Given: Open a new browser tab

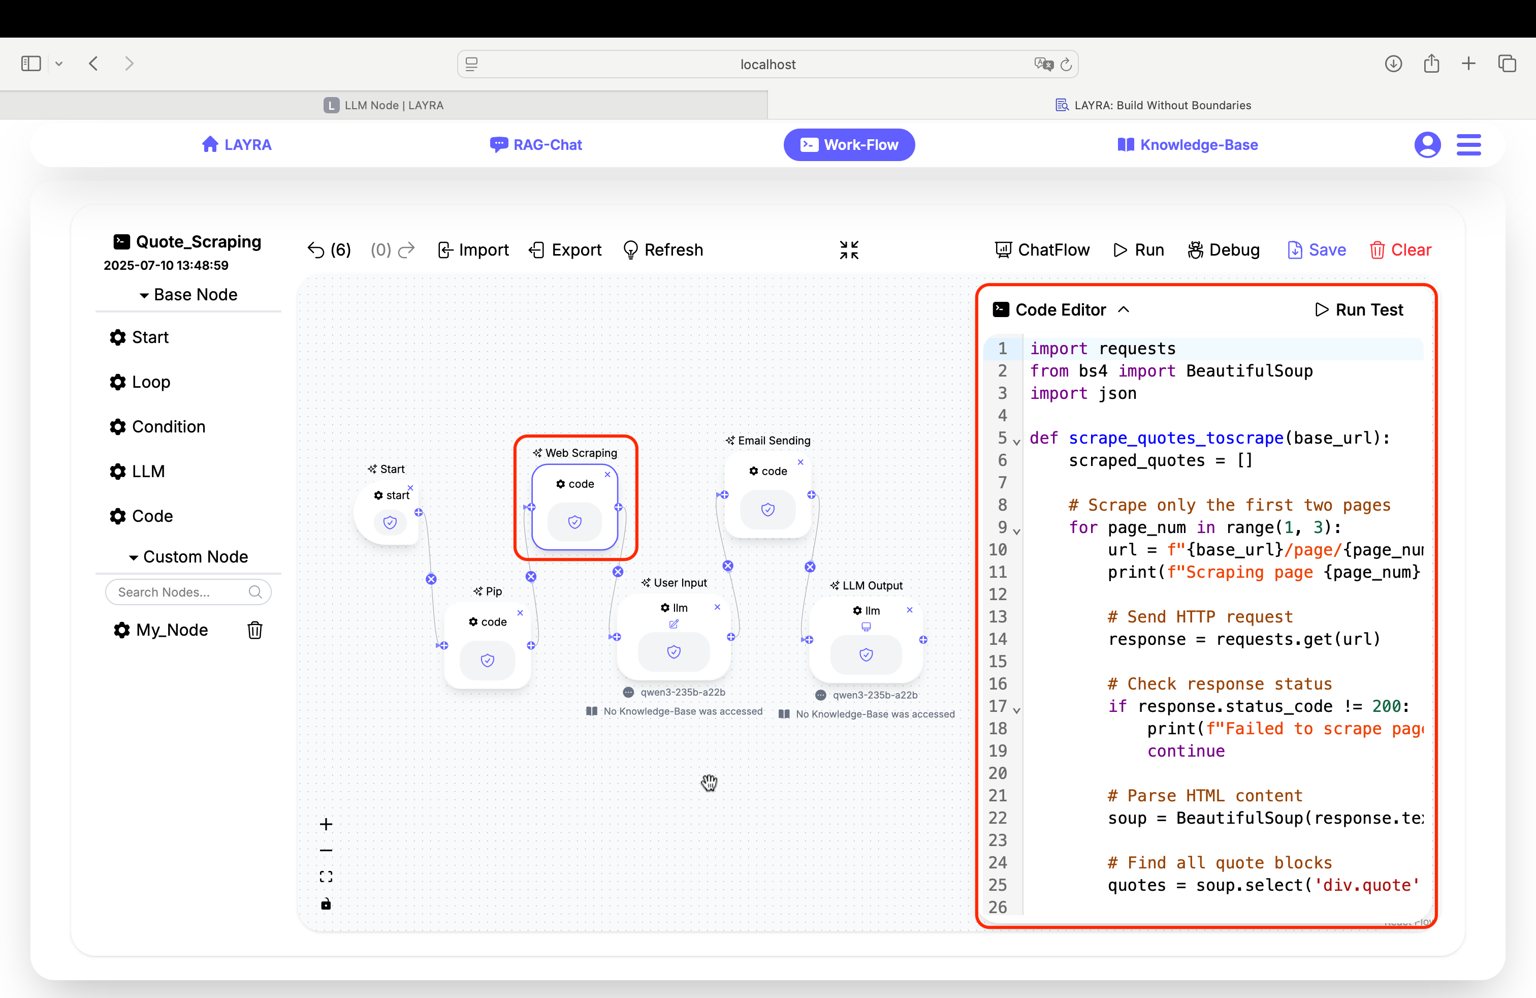Looking at the screenshot, I should (x=1468, y=63).
